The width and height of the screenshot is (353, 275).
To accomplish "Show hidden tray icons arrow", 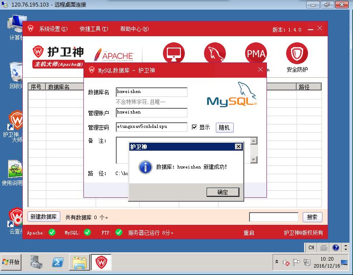I will coord(277,262).
